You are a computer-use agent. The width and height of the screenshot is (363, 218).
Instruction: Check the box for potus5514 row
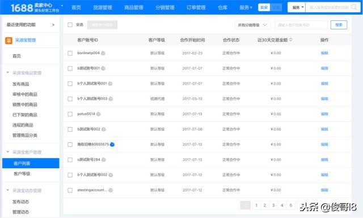[x=70, y=114]
